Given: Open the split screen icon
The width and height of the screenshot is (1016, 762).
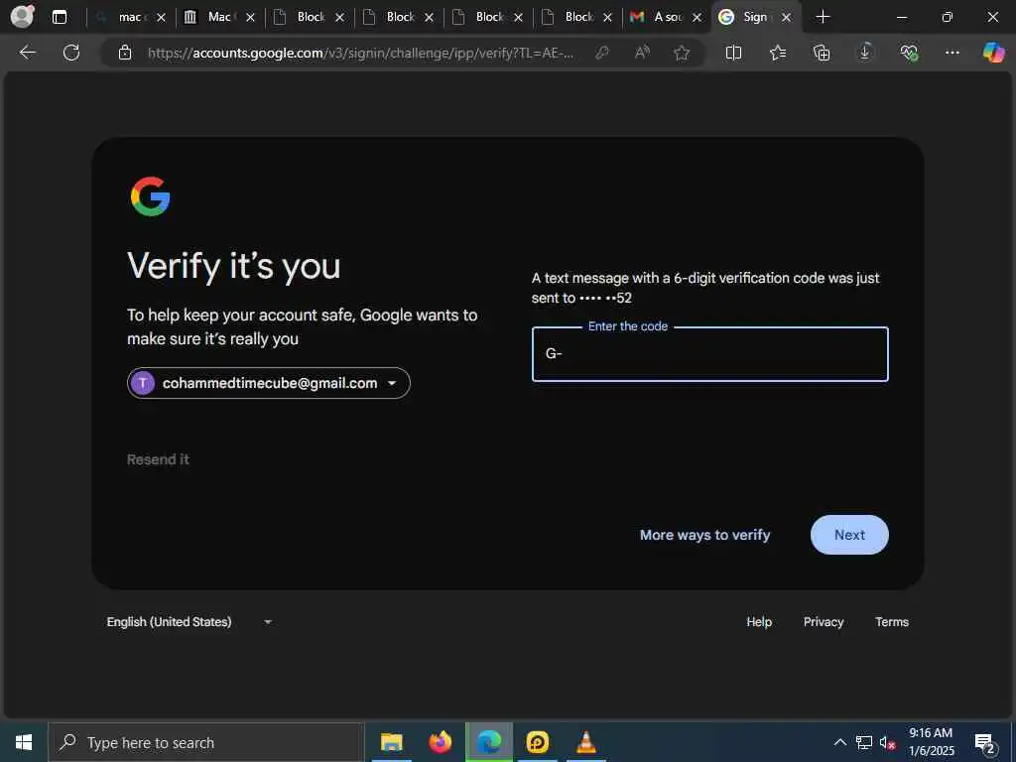Looking at the screenshot, I should coord(733,53).
